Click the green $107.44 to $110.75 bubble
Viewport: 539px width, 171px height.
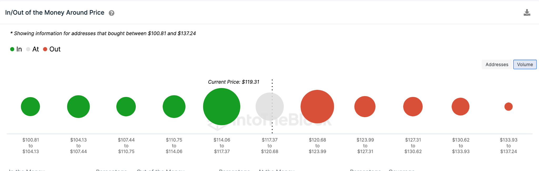coord(126,107)
